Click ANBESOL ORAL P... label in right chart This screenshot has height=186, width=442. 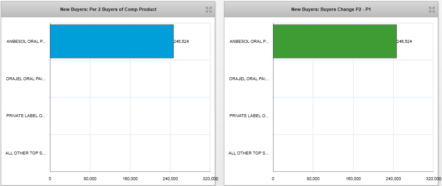pos(249,42)
